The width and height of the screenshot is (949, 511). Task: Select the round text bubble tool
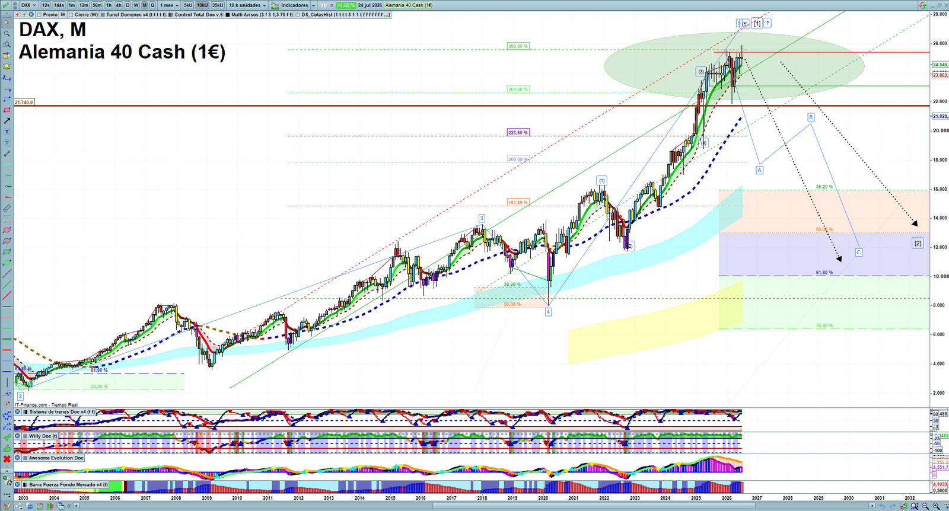[7, 142]
